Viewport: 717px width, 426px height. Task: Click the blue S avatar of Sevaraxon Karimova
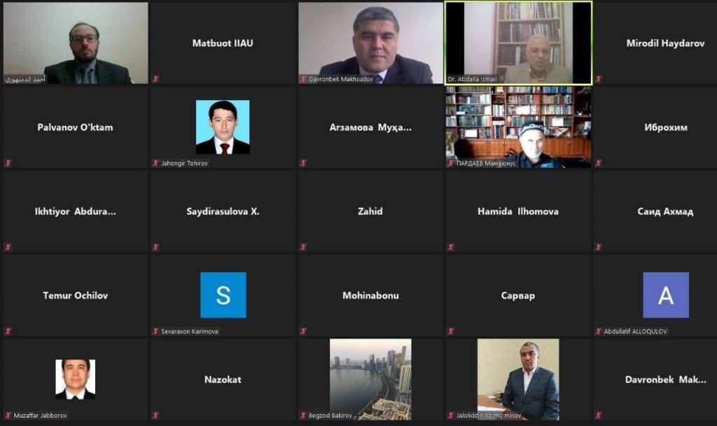(223, 295)
